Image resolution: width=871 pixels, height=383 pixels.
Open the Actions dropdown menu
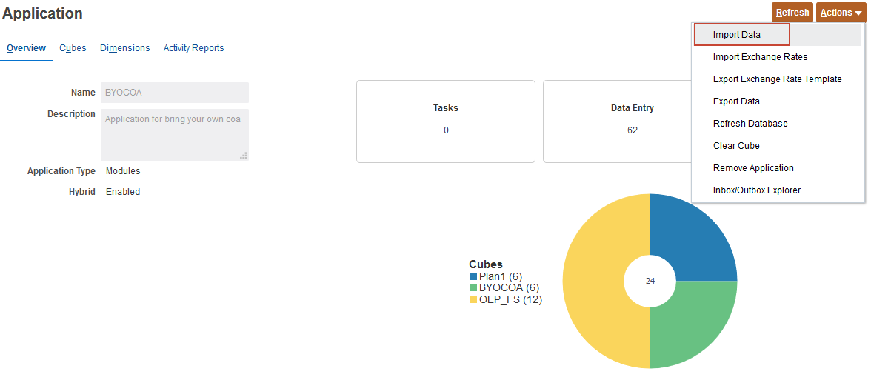(841, 13)
